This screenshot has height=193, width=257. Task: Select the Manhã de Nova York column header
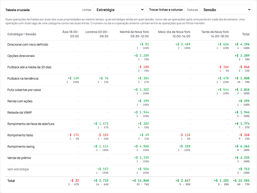tap(134, 34)
